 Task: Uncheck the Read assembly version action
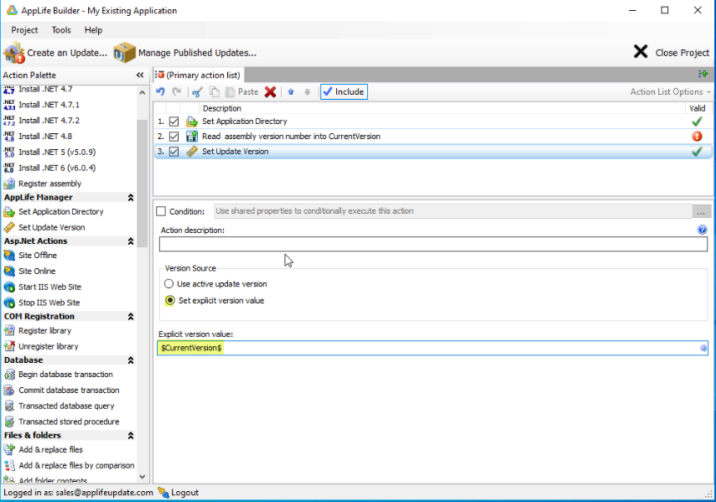point(174,137)
